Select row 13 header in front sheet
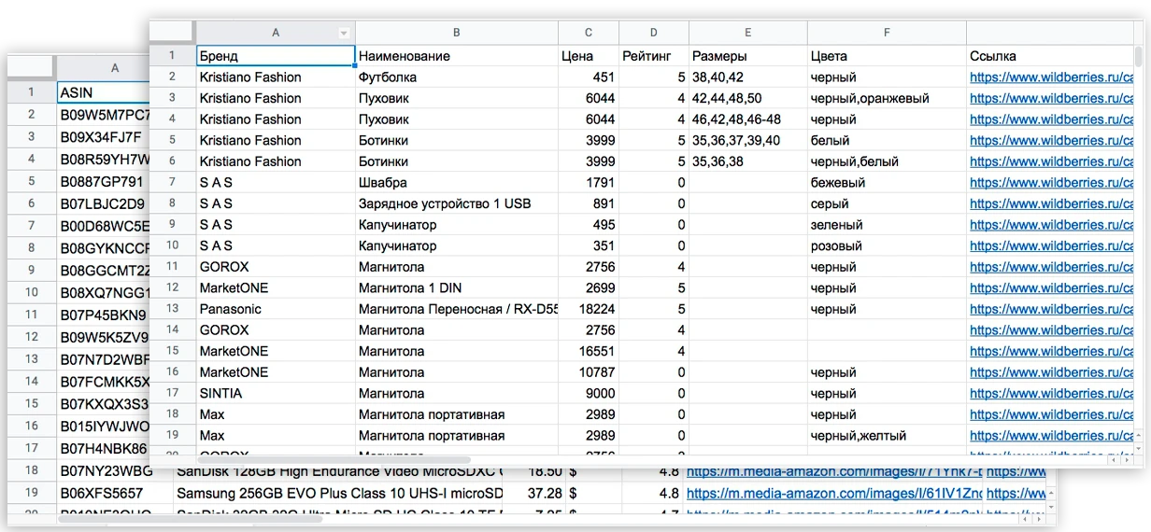 172,309
